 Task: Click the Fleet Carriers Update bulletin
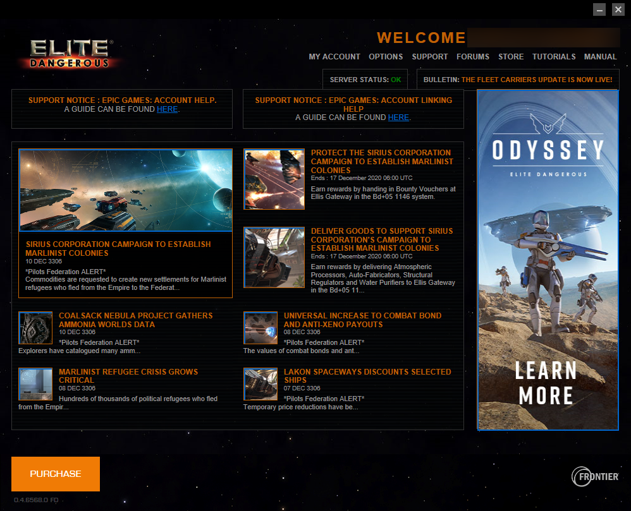536,80
